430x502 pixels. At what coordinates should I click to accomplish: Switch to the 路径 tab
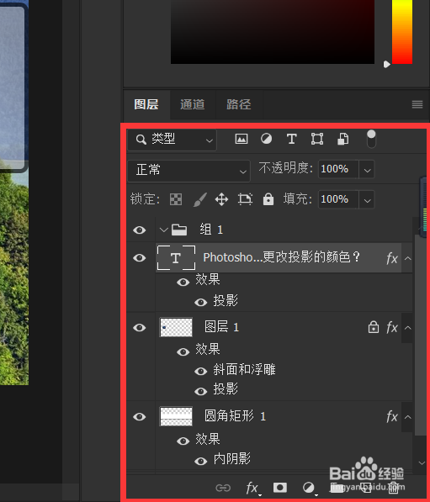coord(239,104)
